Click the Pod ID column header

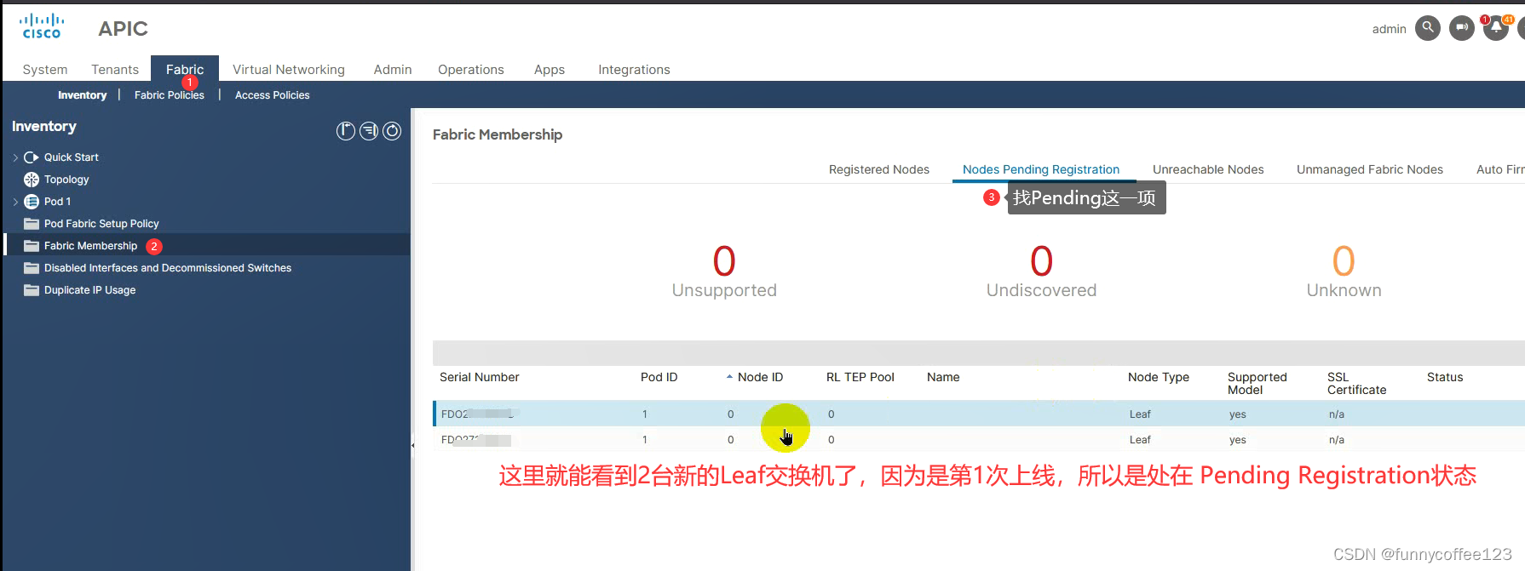pyautogui.click(x=659, y=377)
